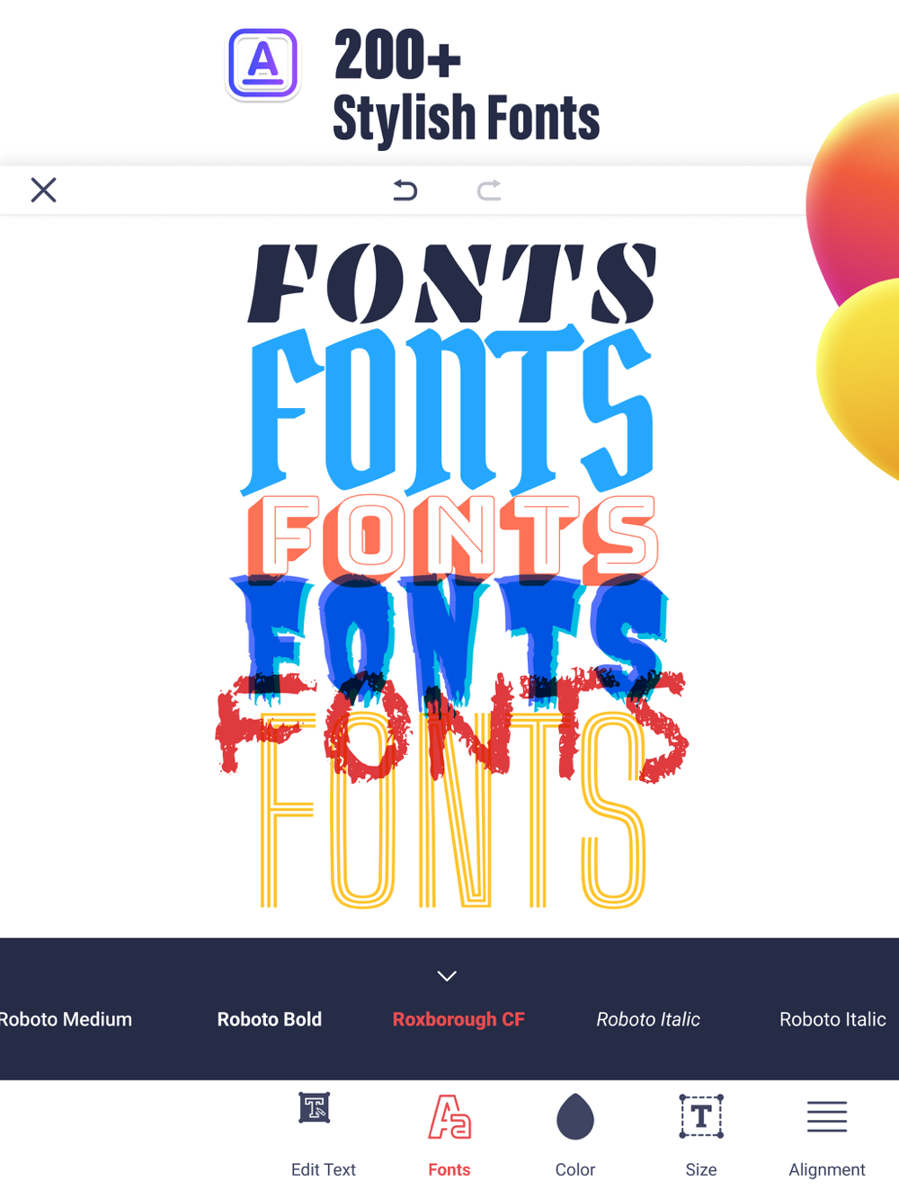Open the Color droplet tool
Image resolution: width=899 pixels, height=1199 pixels.
(575, 1116)
